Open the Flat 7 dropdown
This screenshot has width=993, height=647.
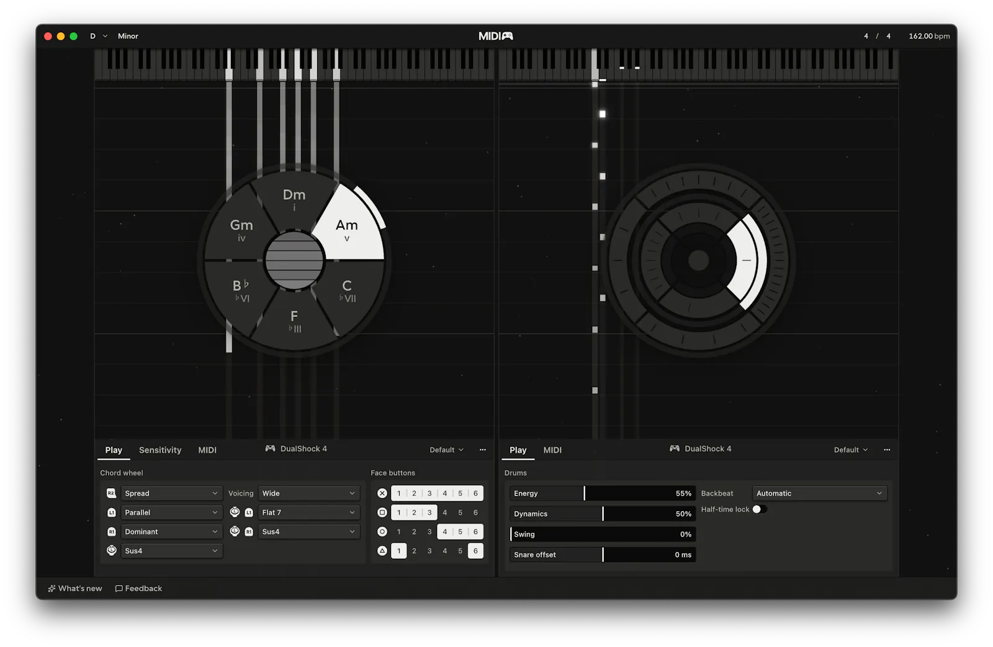point(308,512)
